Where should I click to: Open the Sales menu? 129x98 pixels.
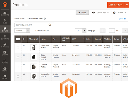5,21
